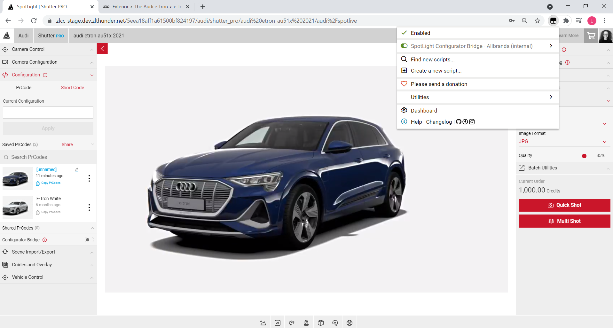Adjust the Quality slider handle
This screenshot has width=613, height=328.
[584, 156]
